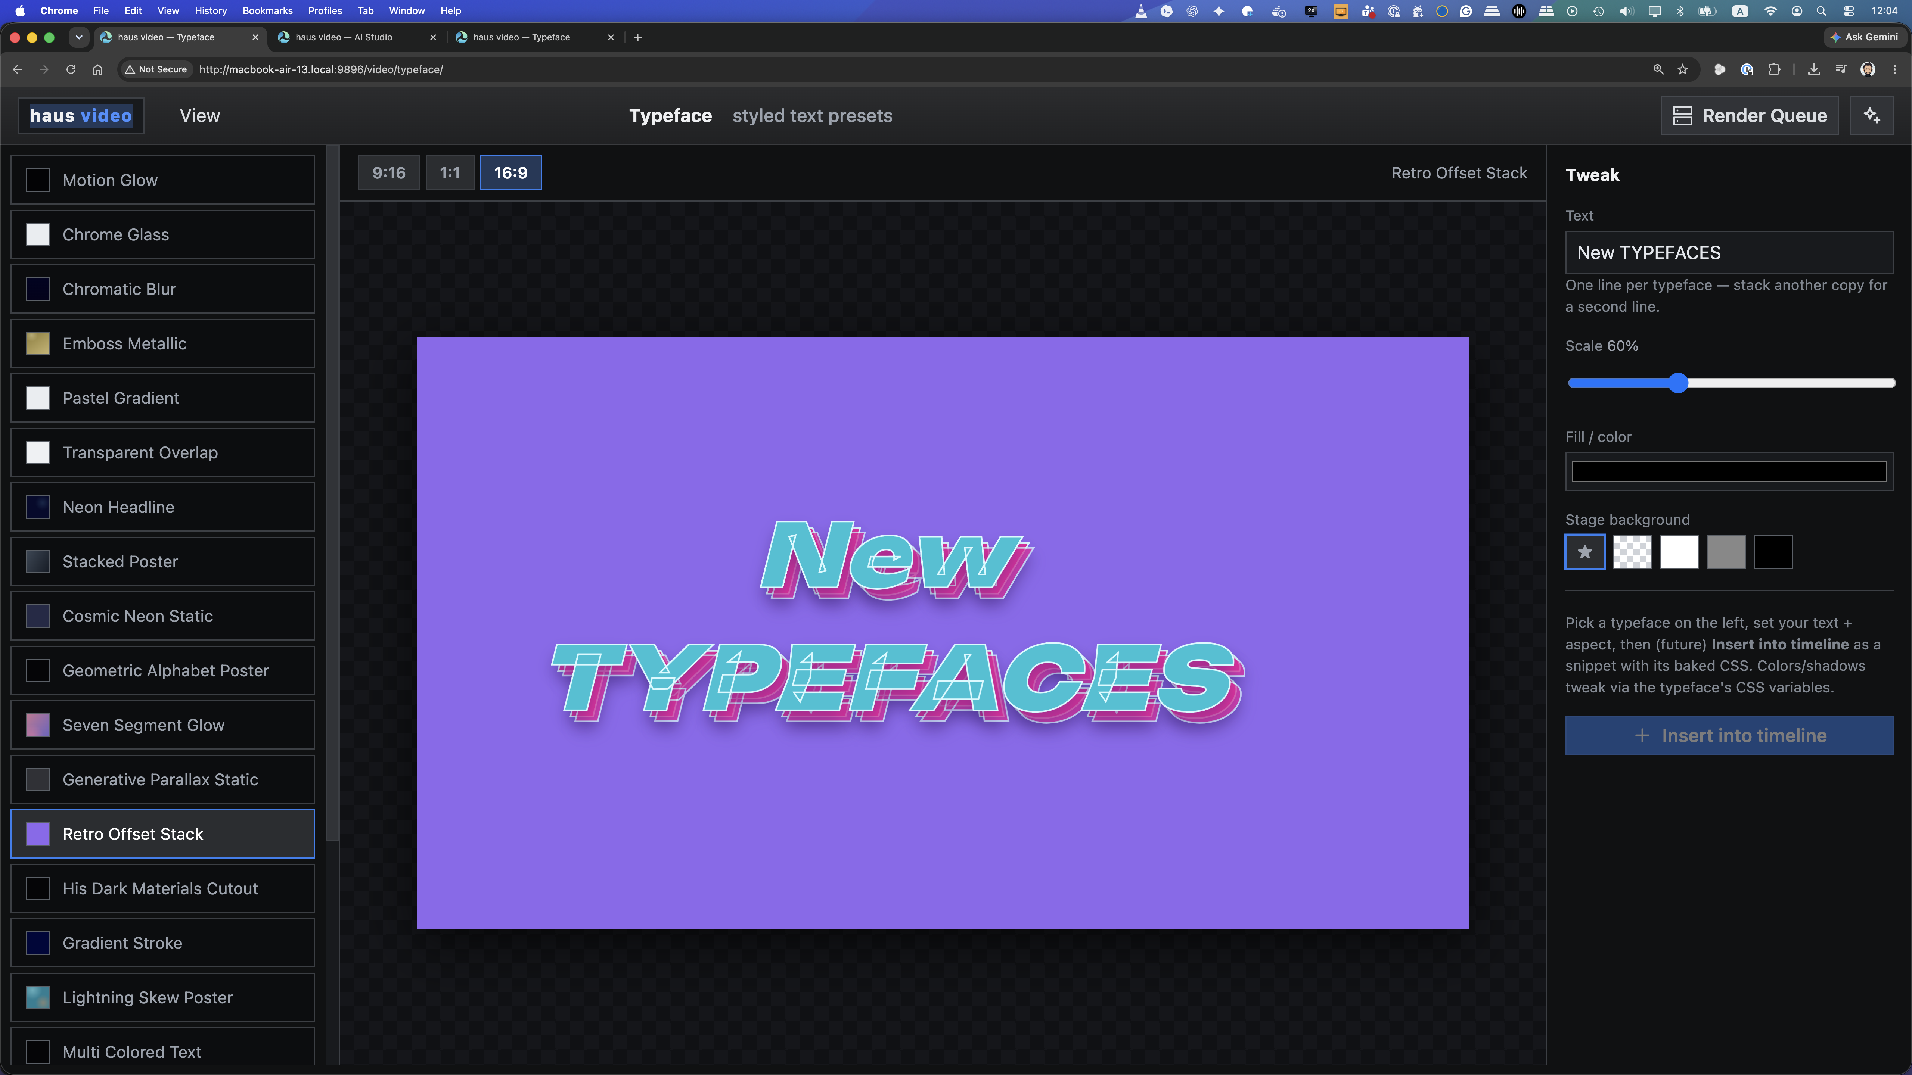1912x1075 pixels.
Task: Open the Chrome History menu
Action: click(x=211, y=10)
